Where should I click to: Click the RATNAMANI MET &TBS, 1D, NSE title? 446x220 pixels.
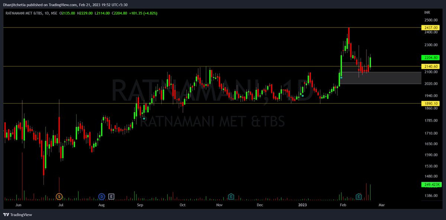pyautogui.click(x=31, y=13)
